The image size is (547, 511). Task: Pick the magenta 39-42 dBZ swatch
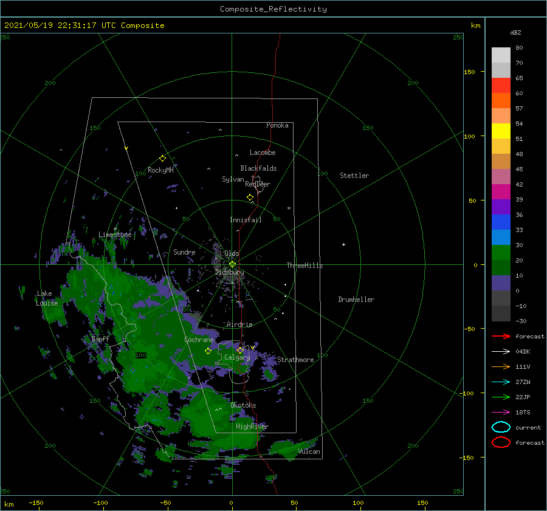point(501,191)
